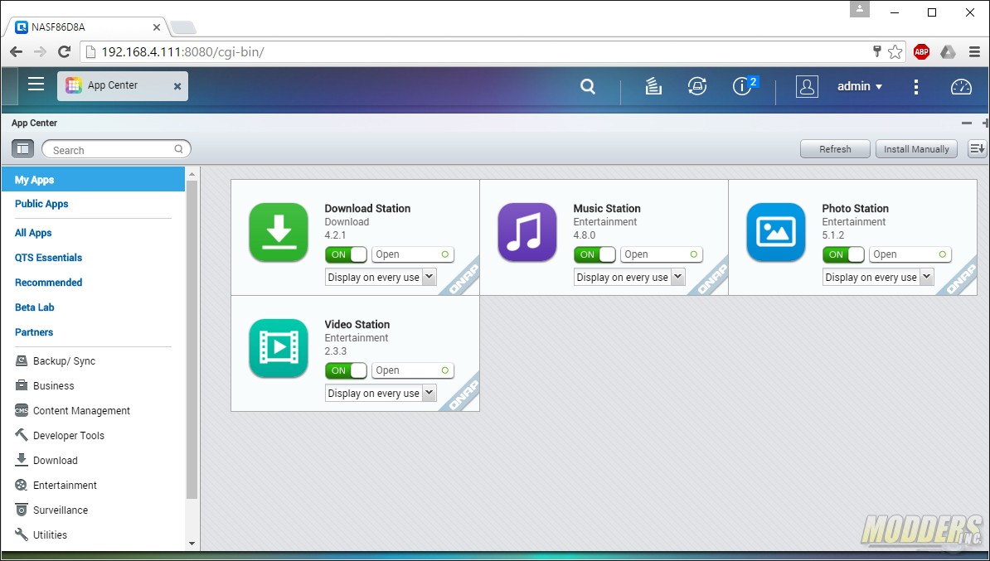Close the App Center taskbar tab
Viewport: 990px width, 561px height.
click(177, 86)
